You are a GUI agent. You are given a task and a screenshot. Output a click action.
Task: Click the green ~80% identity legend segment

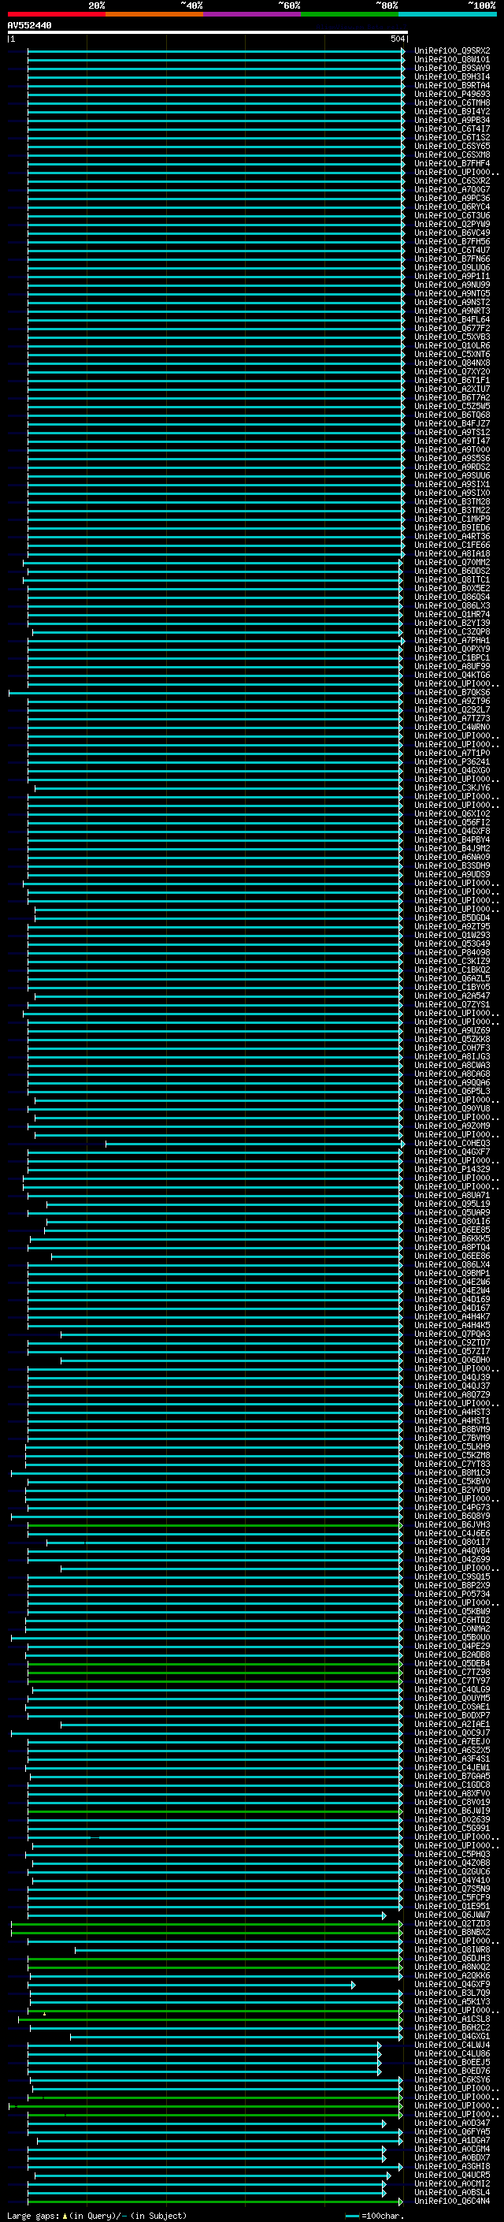point(350,14)
